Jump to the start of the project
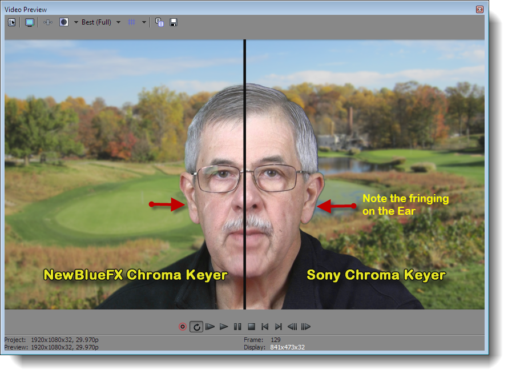The width and height of the screenshot is (512, 378). pyautogui.click(x=265, y=327)
